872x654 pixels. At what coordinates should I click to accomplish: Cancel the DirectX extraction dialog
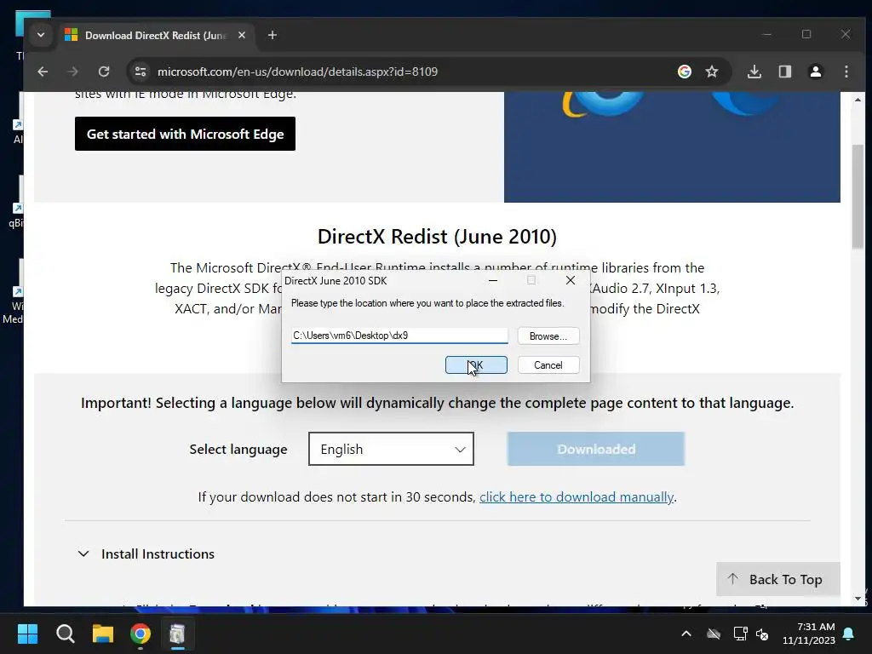coord(548,365)
